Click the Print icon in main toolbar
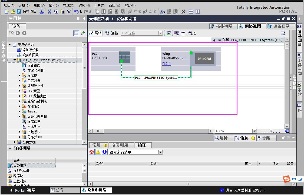 [42, 11]
